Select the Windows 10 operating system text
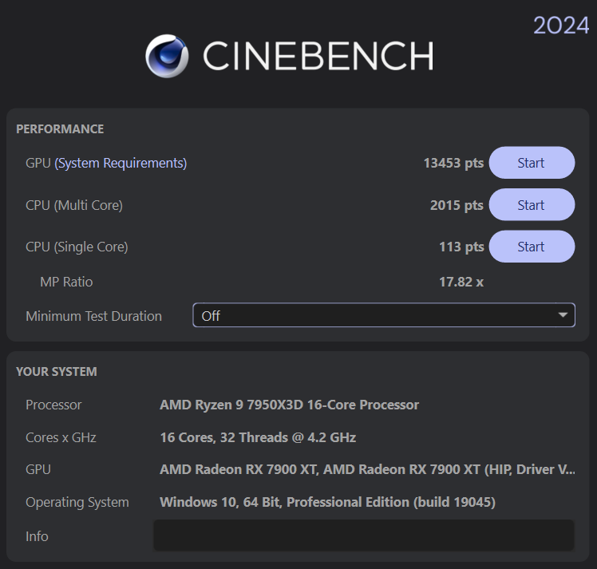The image size is (597, 569). click(x=327, y=502)
